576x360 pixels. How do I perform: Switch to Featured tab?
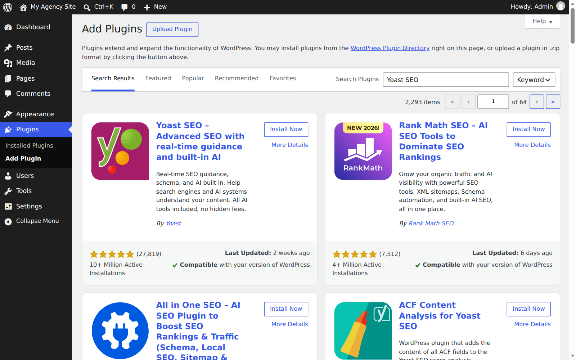pos(158,78)
